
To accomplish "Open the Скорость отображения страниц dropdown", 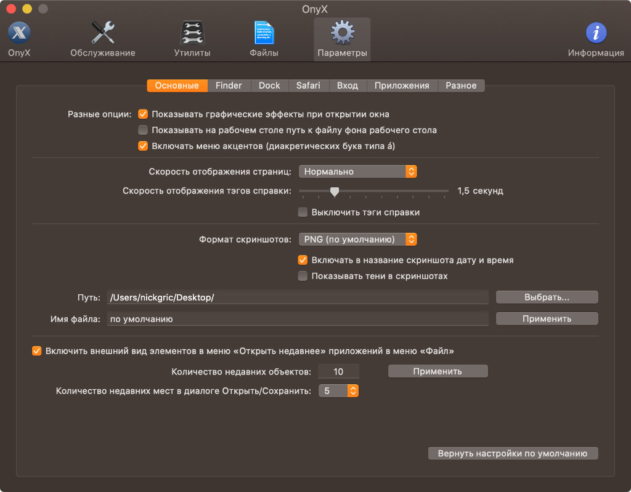I will coord(358,171).
